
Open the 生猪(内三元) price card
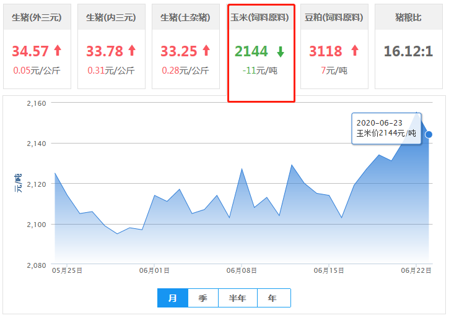coord(111,48)
